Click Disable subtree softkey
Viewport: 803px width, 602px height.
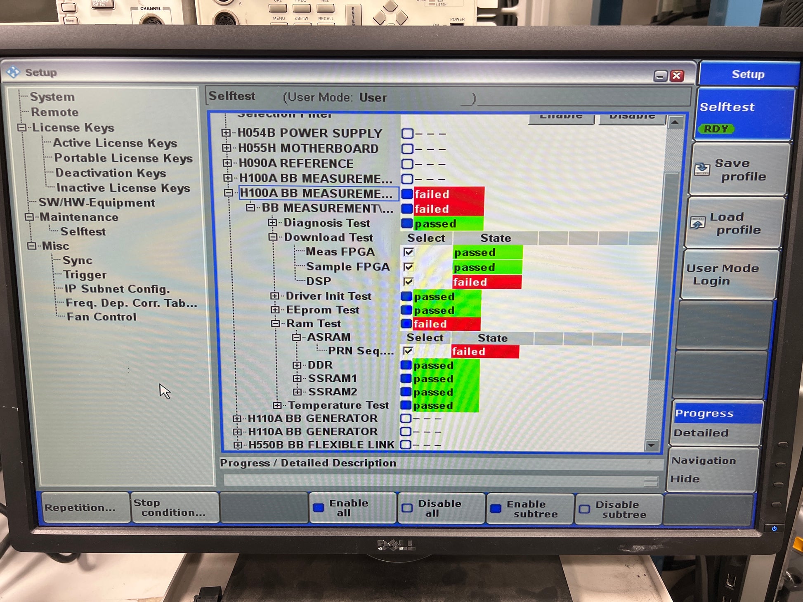618,510
